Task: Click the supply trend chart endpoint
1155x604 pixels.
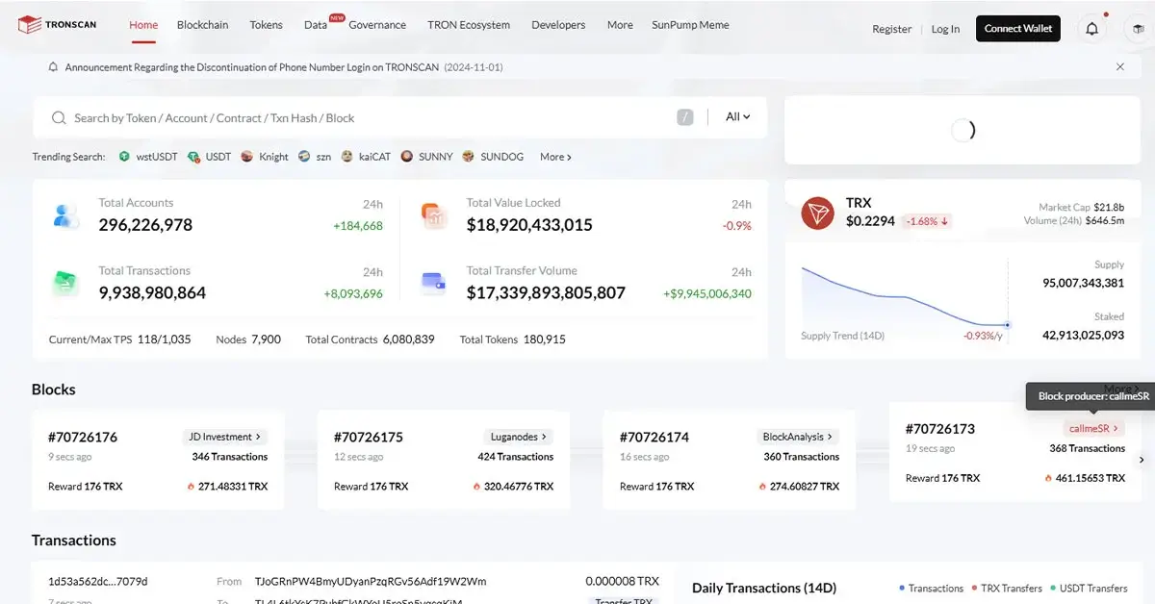Action: click(x=1008, y=325)
